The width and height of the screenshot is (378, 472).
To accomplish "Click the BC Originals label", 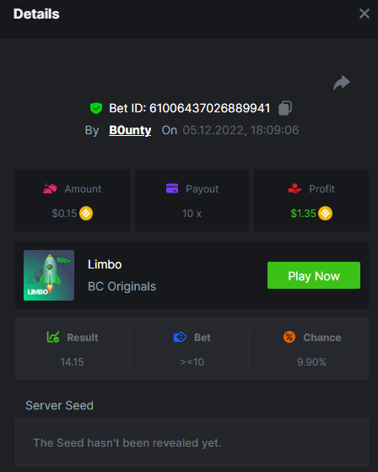I will (x=121, y=286).
